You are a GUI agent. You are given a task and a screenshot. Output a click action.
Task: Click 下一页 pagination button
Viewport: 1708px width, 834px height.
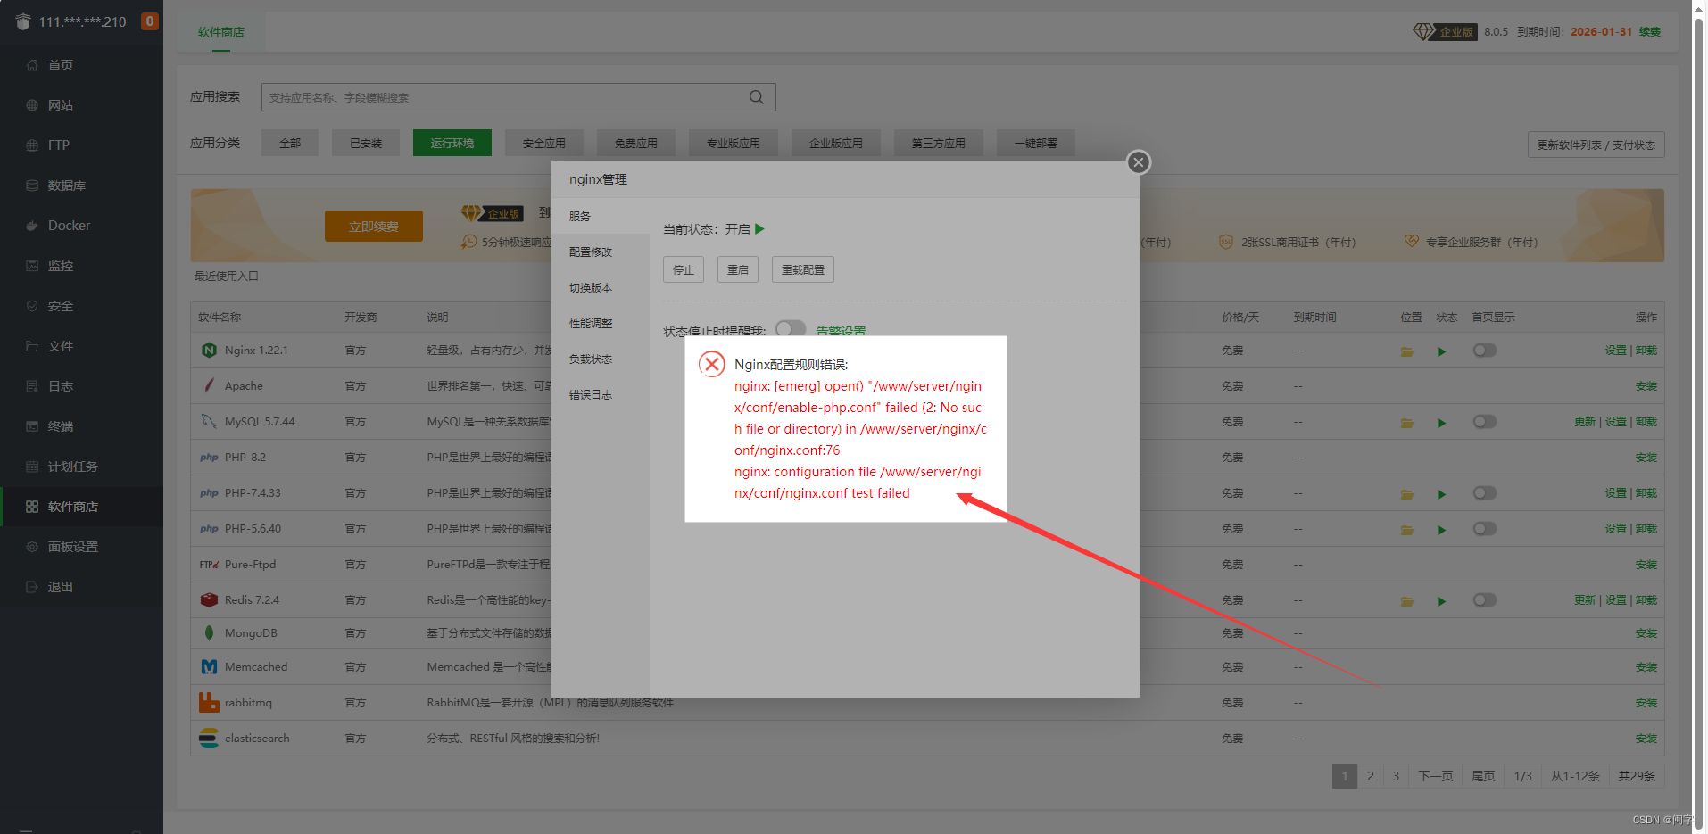[x=1436, y=776]
